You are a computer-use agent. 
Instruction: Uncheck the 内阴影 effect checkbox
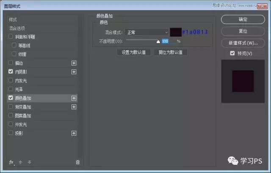tap(11, 72)
